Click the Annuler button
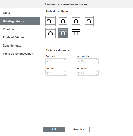The height and width of the screenshot is (136, 133). tap(79, 129)
